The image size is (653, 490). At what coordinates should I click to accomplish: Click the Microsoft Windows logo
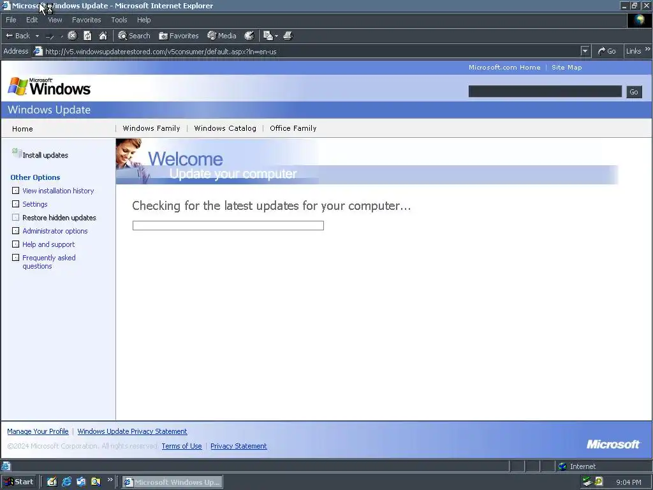pos(49,87)
